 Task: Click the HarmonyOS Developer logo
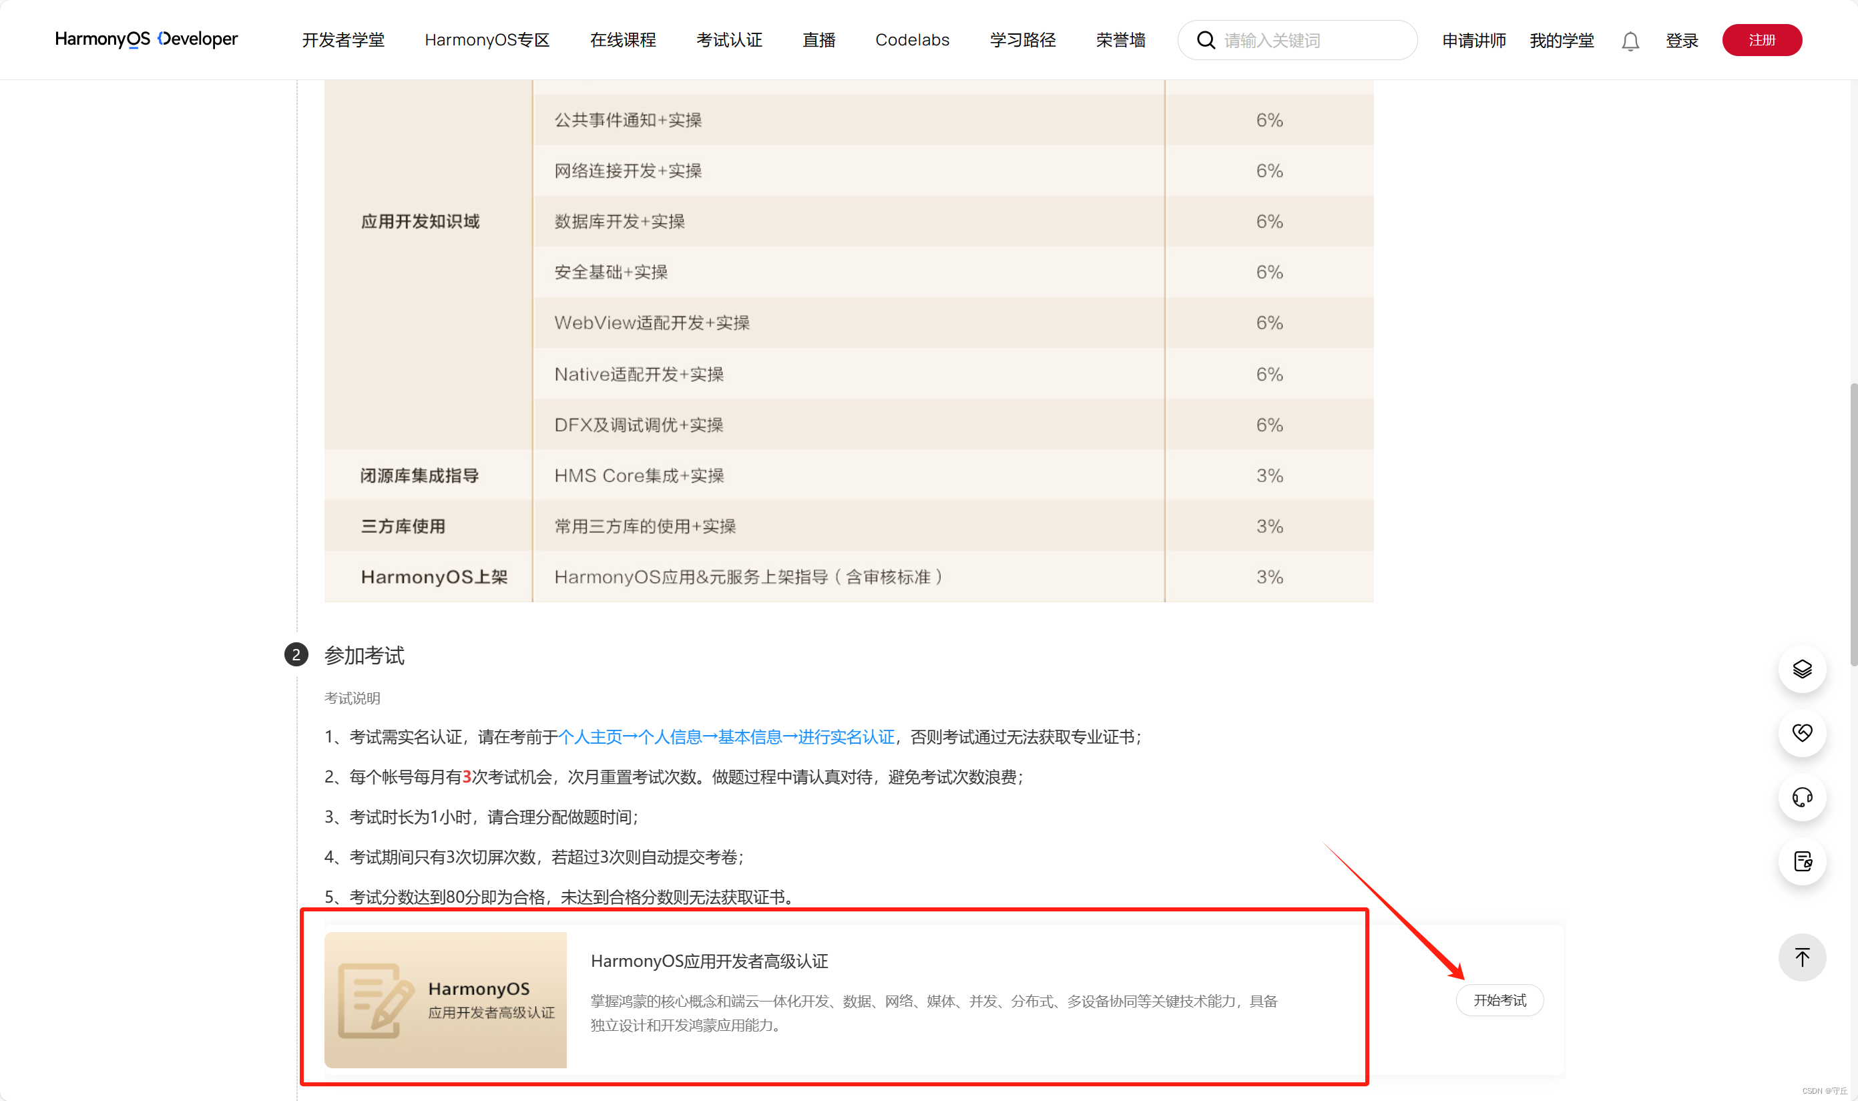click(x=146, y=39)
